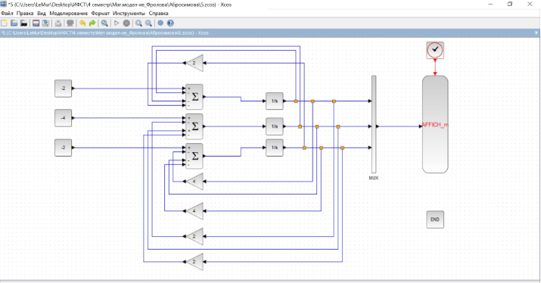541x283 pixels.
Task: Select gain block 2 above the sums
Action: [194, 63]
